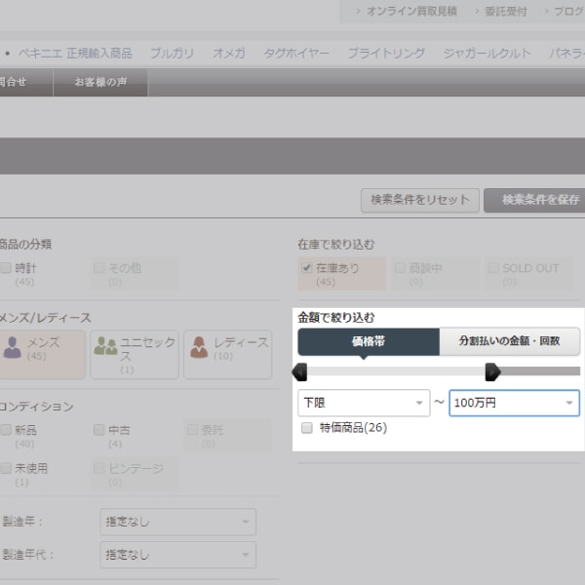Select the メンズ category icon

point(13,346)
